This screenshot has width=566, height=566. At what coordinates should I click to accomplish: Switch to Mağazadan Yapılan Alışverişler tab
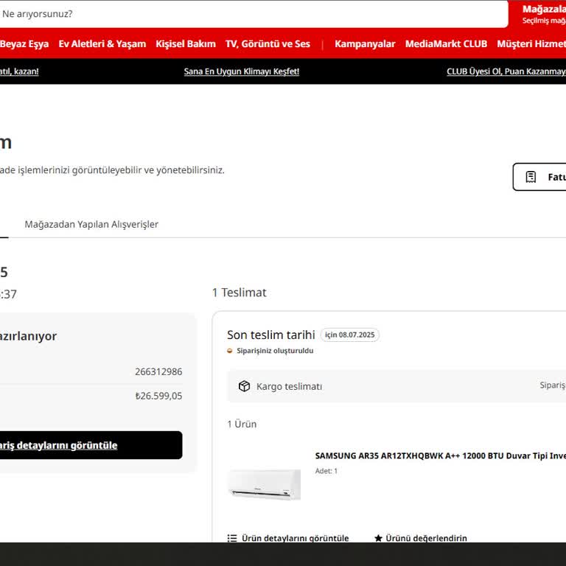coord(91,224)
